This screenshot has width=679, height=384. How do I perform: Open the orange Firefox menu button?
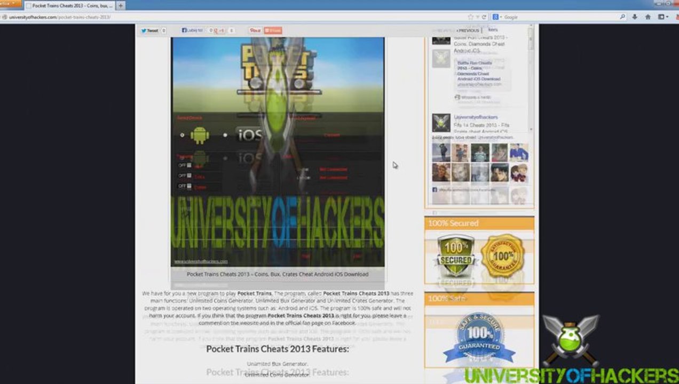[x=10, y=4]
